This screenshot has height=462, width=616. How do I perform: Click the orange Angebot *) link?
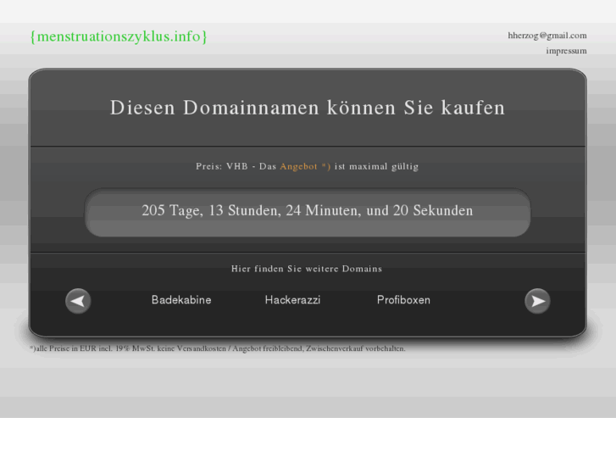(305, 166)
